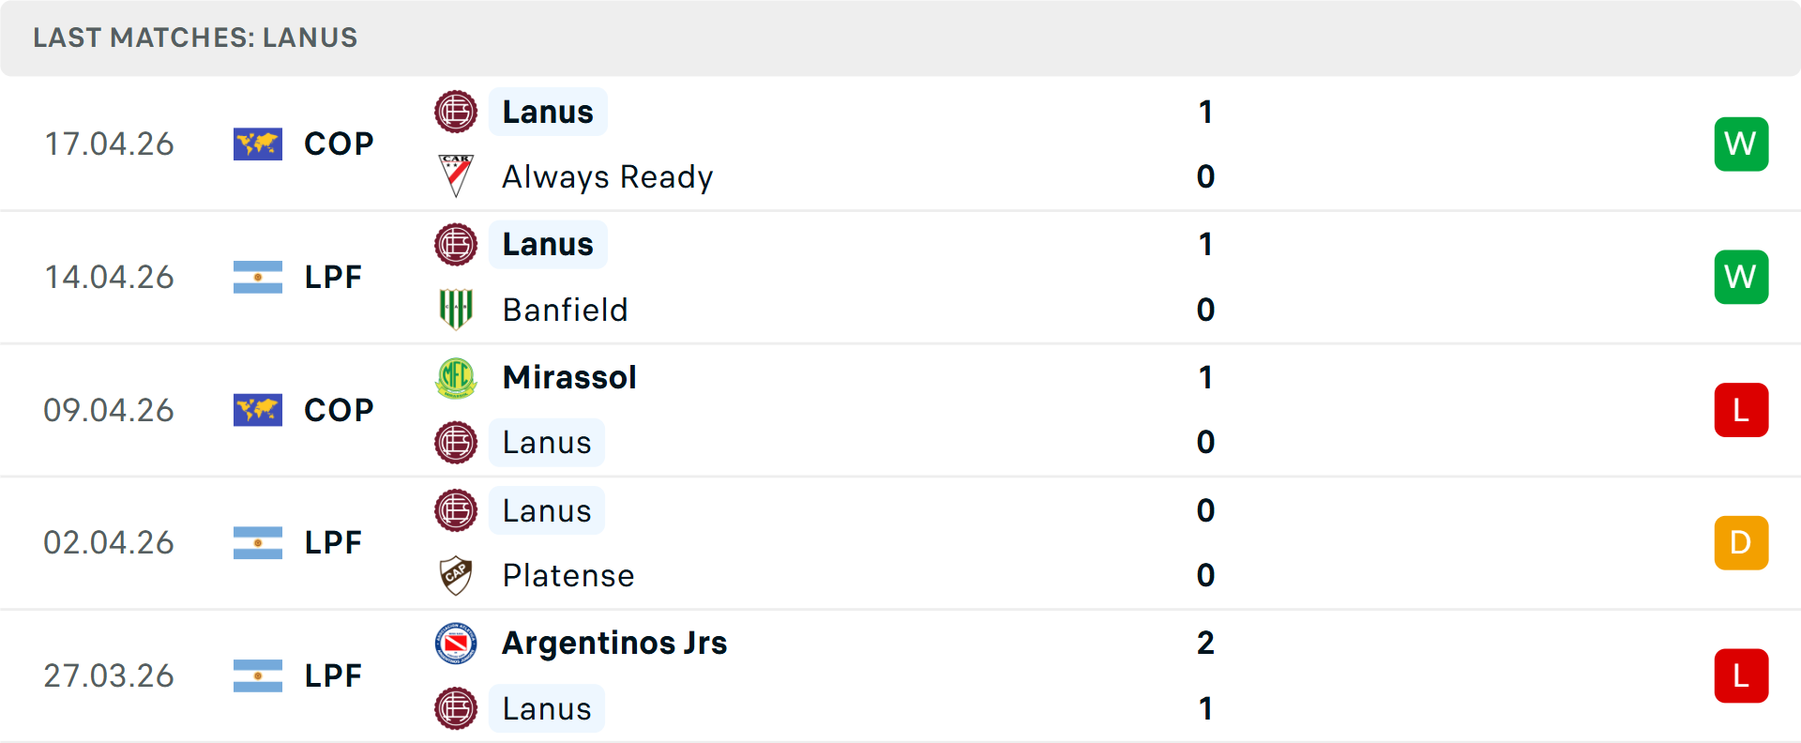Open the Platense team link
This screenshot has width=1801, height=743.
568,575
